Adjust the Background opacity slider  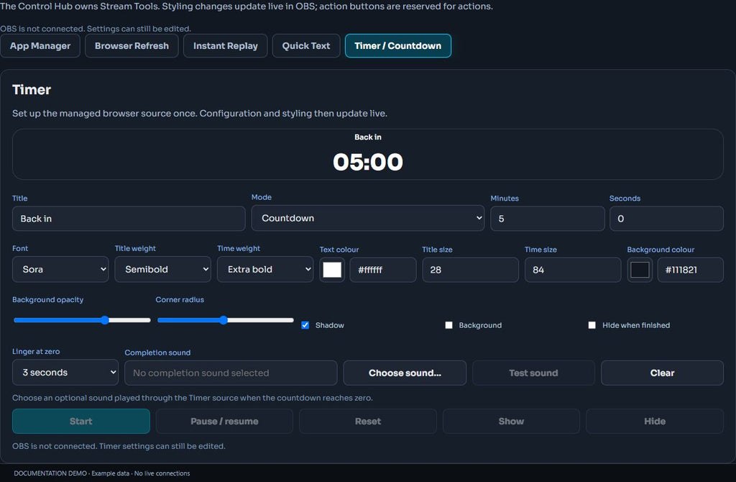pos(82,320)
